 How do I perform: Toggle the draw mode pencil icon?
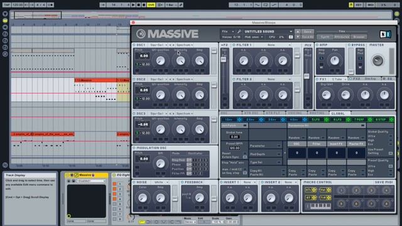pos(181,5)
